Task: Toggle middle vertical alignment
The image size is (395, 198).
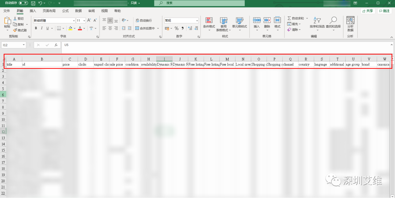Action: pyautogui.click(x=110, y=20)
